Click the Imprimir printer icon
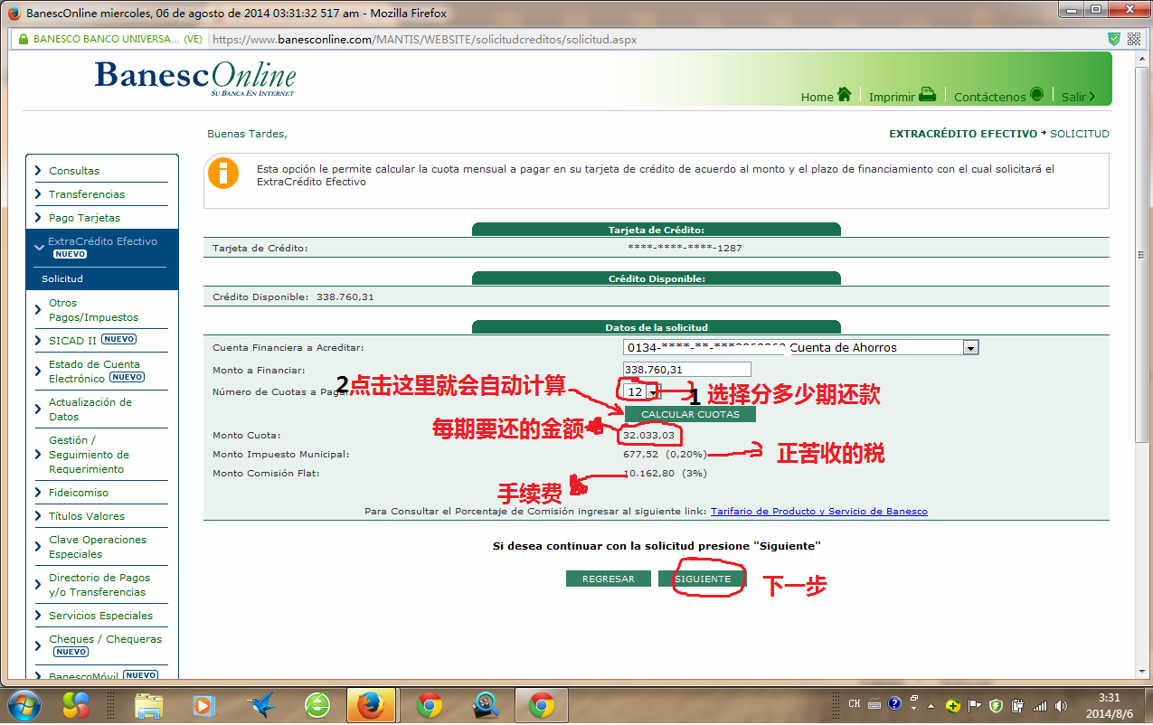 point(927,94)
